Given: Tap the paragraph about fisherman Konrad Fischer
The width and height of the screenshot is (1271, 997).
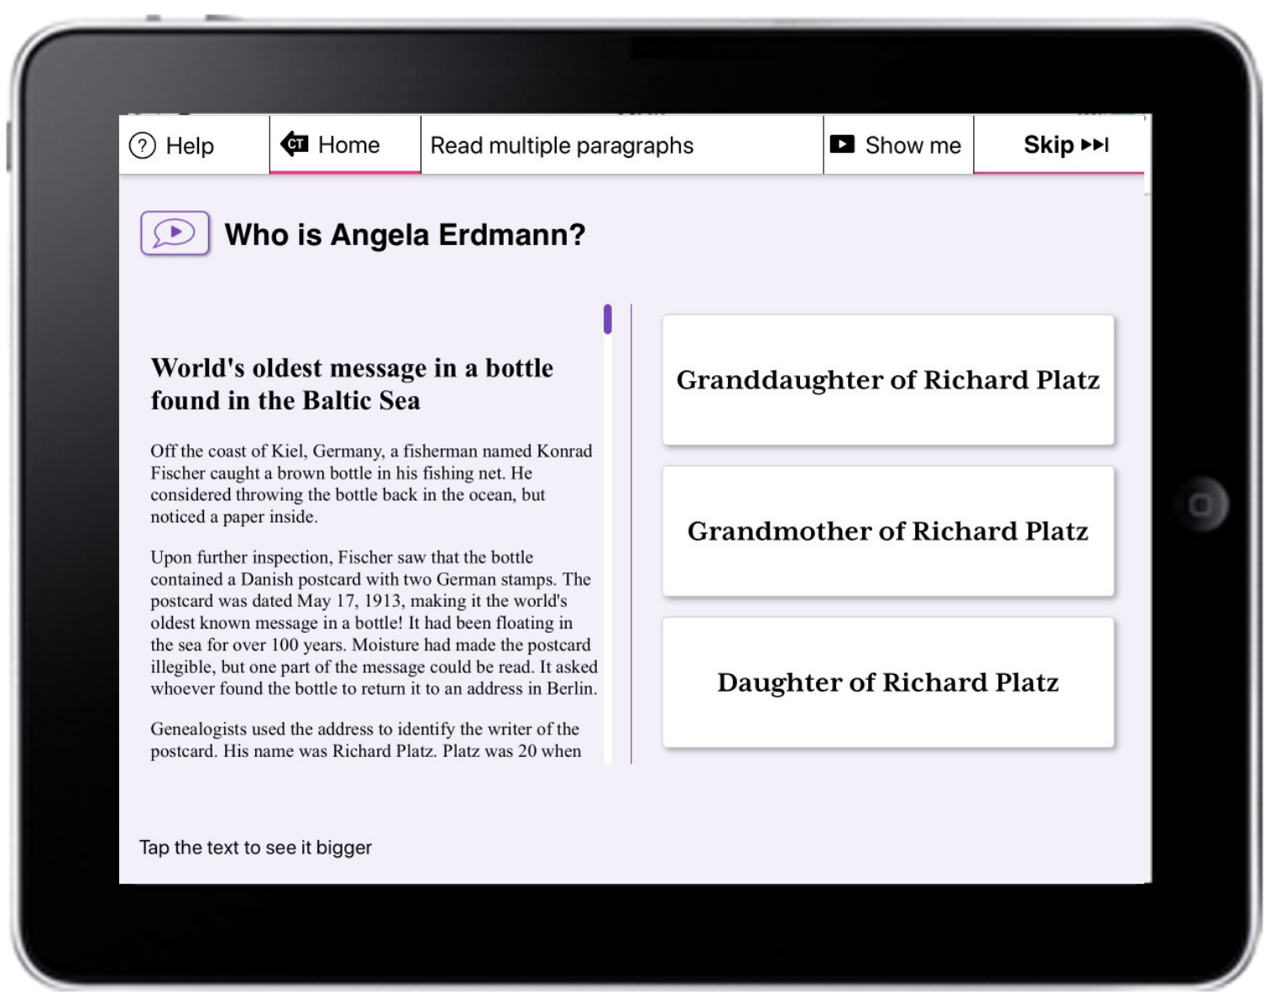Looking at the screenshot, I should coord(371,483).
